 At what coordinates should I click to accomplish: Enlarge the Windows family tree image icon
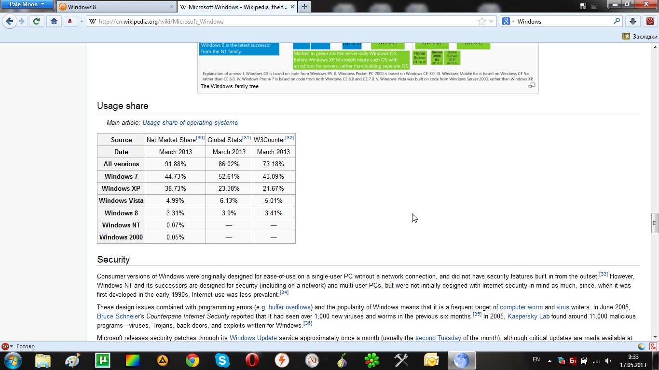click(x=532, y=85)
